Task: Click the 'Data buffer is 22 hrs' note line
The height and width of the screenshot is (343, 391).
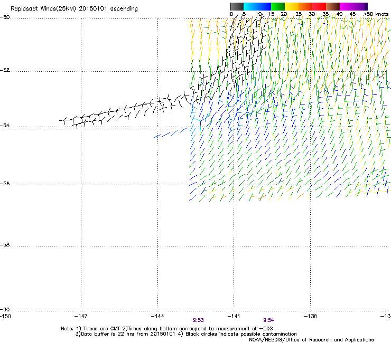Action: pos(186,334)
